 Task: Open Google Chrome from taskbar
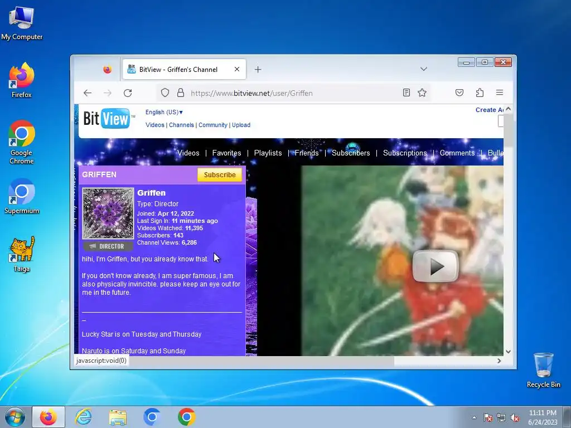pos(186,417)
